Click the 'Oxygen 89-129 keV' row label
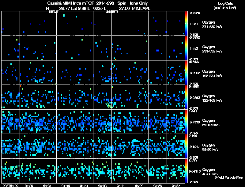Image resolution: width=245 pixels, height=187 pixels. (x=211, y=123)
